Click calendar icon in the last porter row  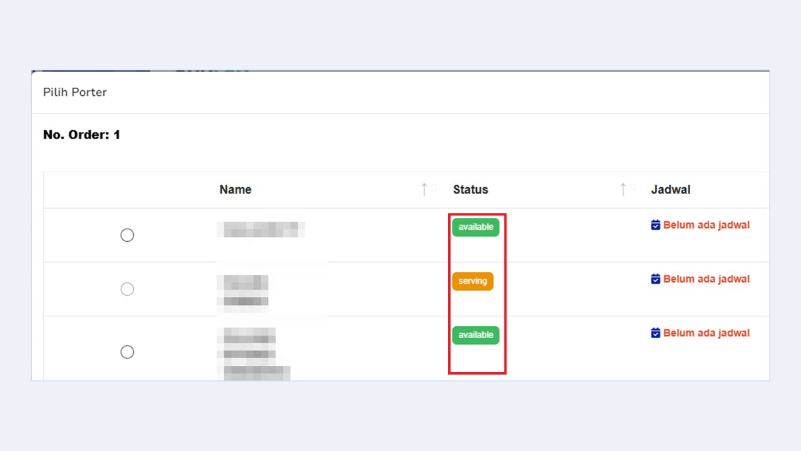click(x=655, y=333)
